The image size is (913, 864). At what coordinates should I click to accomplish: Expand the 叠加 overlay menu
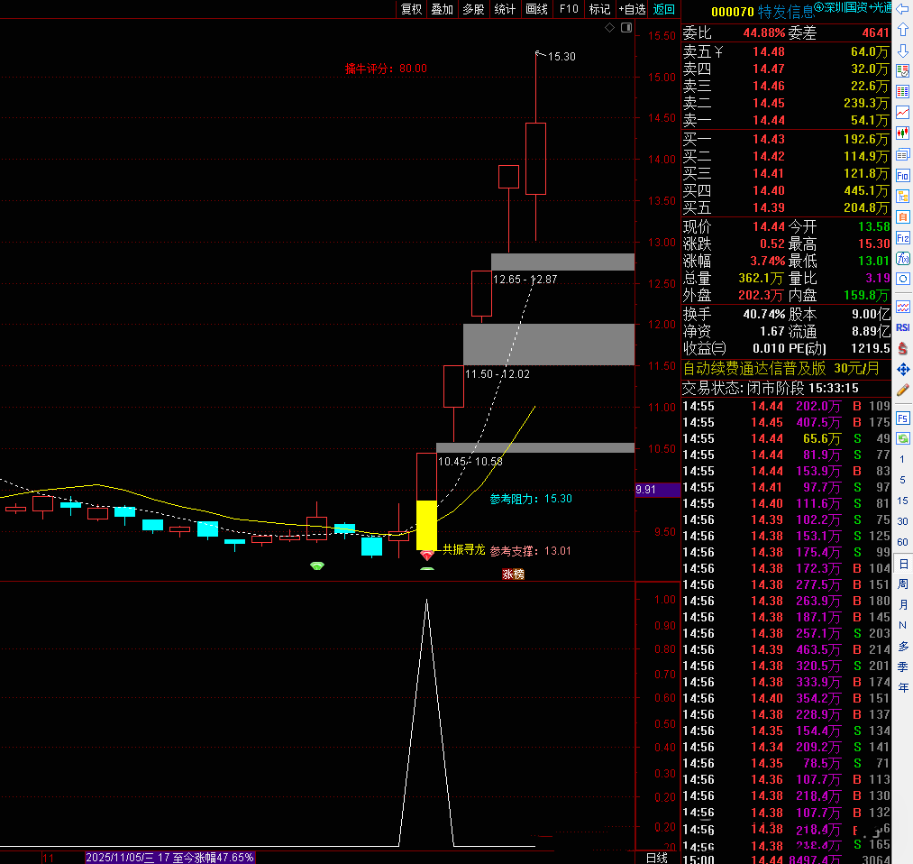point(442,9)
